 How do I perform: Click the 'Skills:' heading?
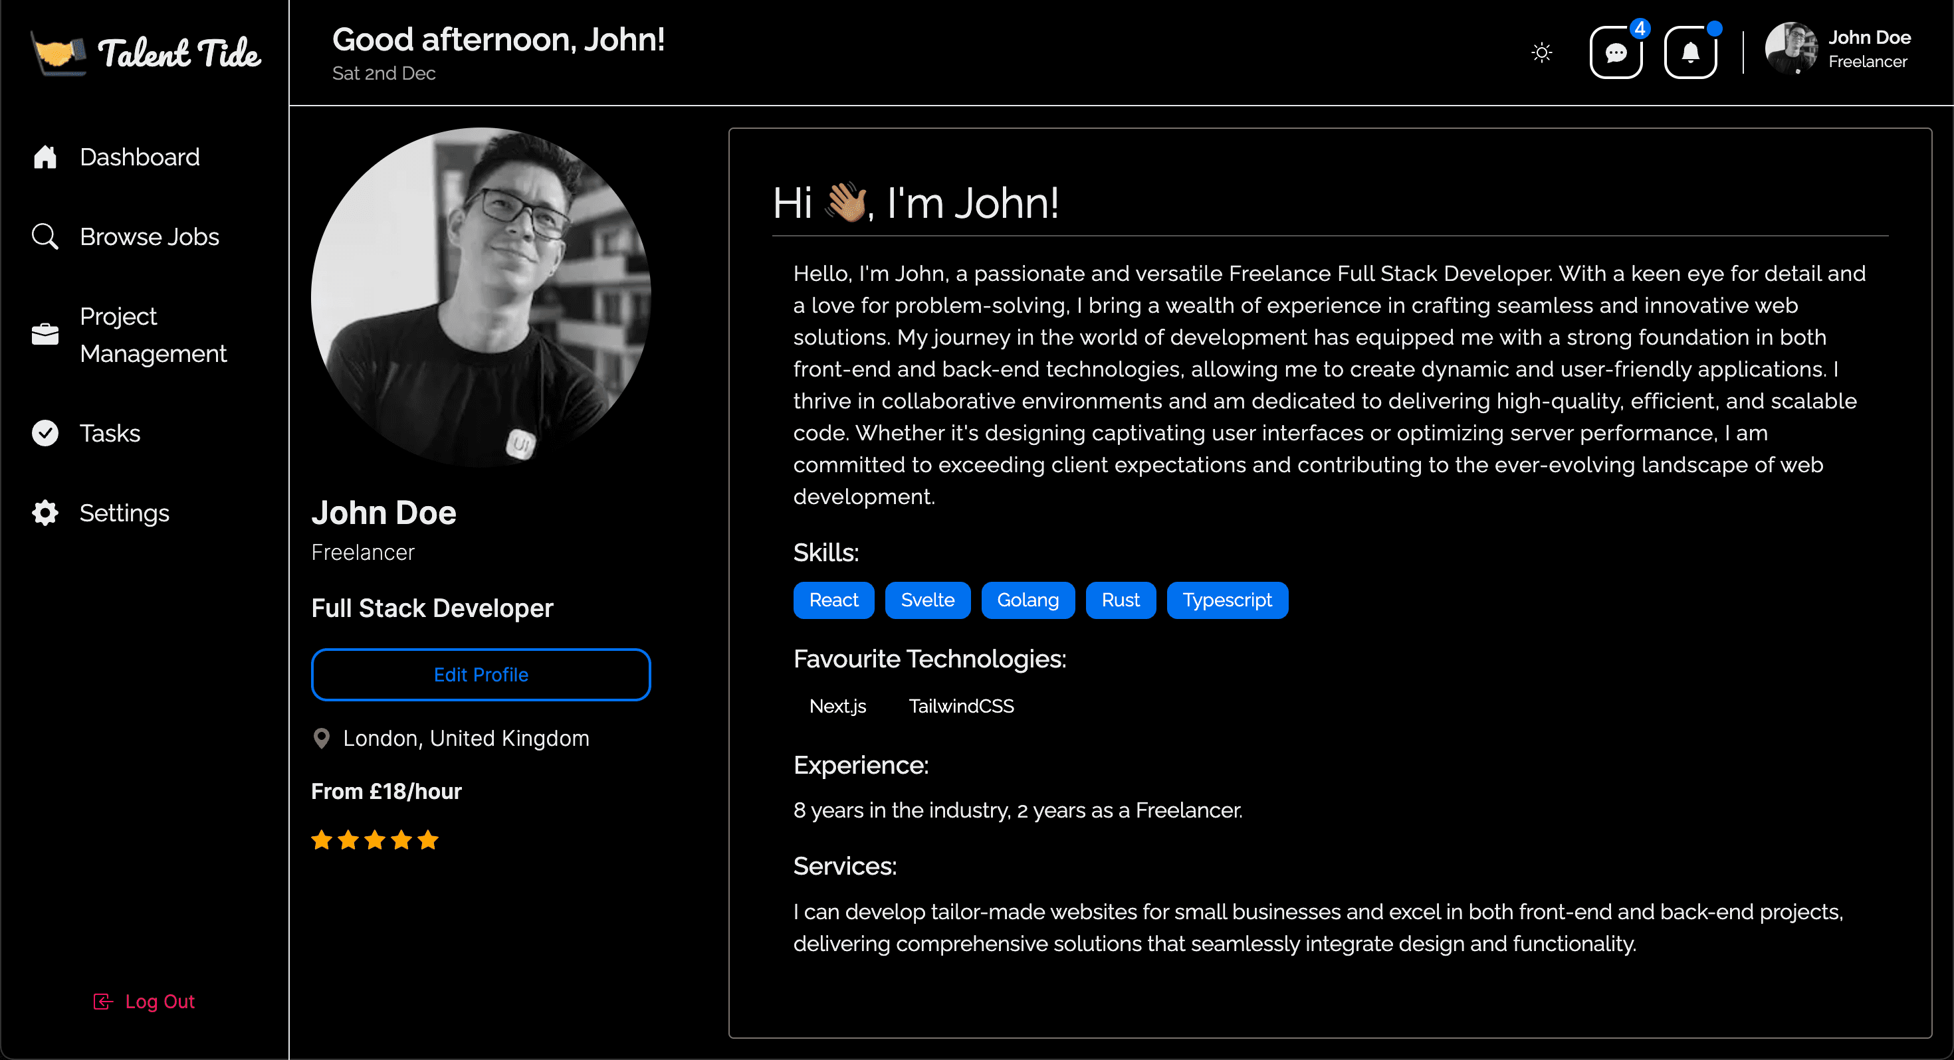point(826,553)
